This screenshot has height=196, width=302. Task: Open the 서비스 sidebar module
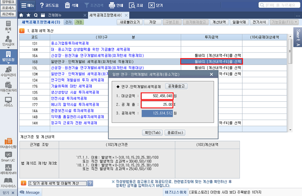[8, 102]
